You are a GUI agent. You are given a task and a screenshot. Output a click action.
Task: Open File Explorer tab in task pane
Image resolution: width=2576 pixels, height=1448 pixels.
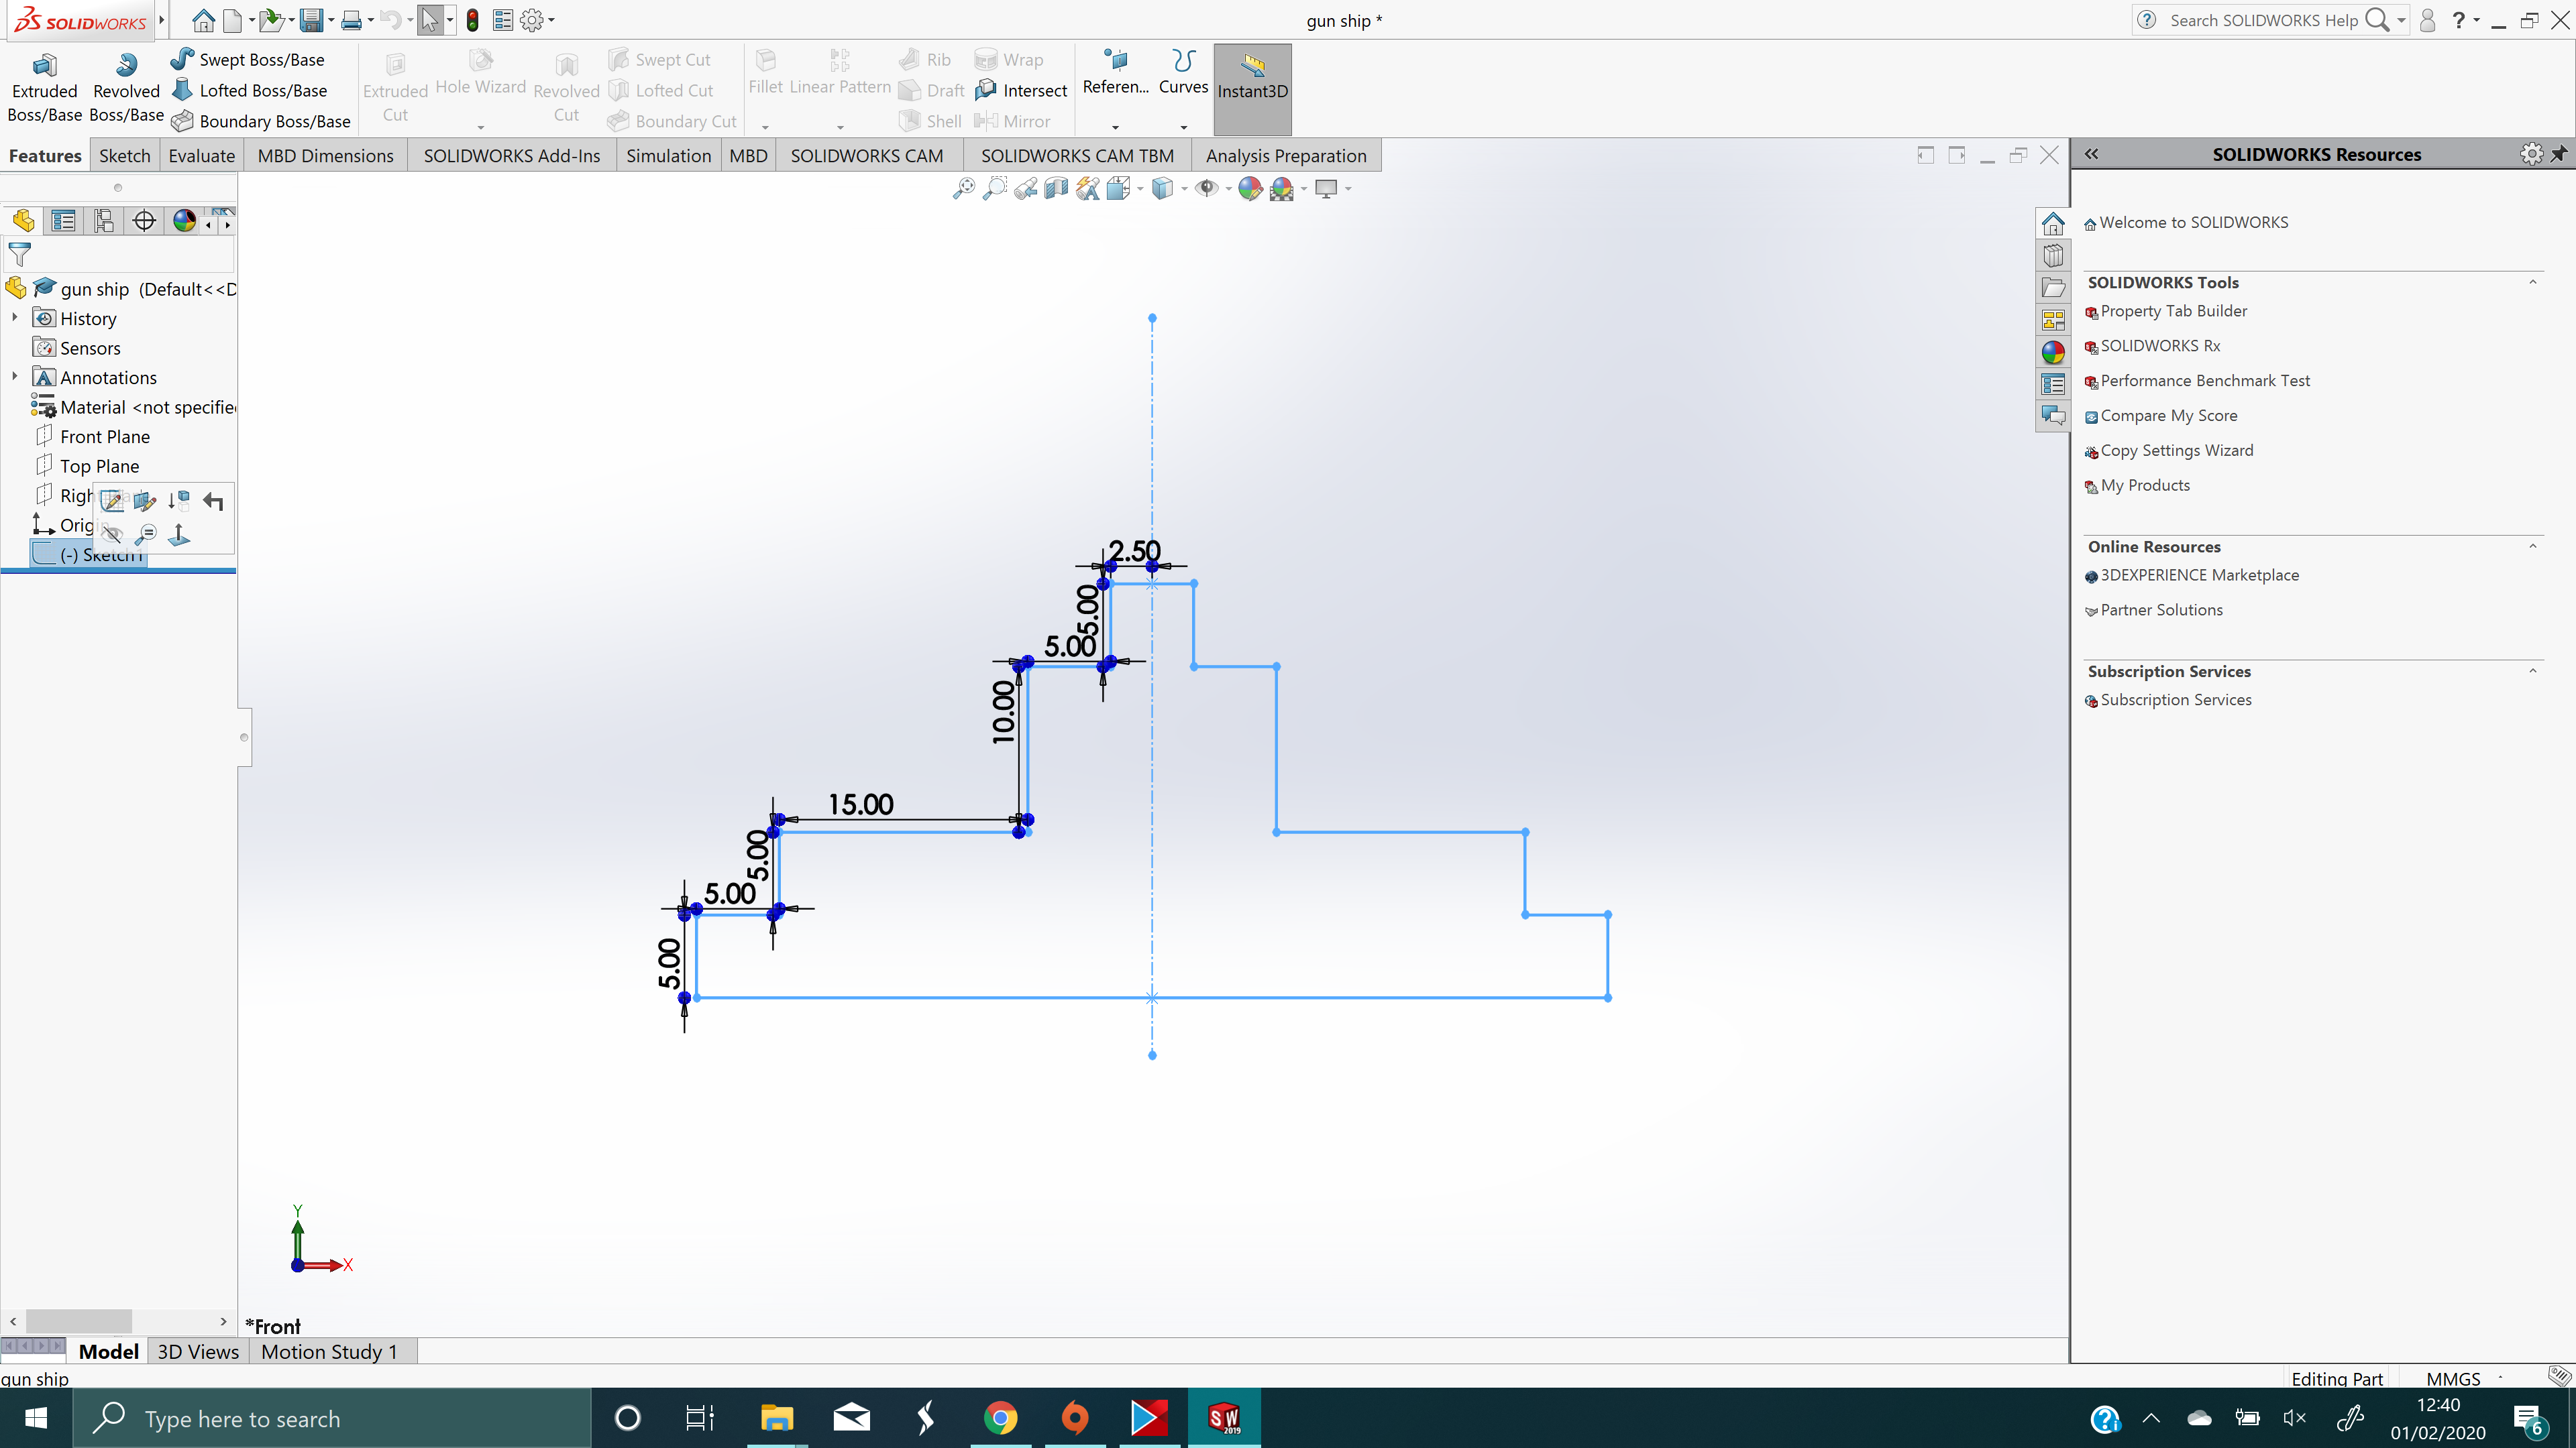2053,288
